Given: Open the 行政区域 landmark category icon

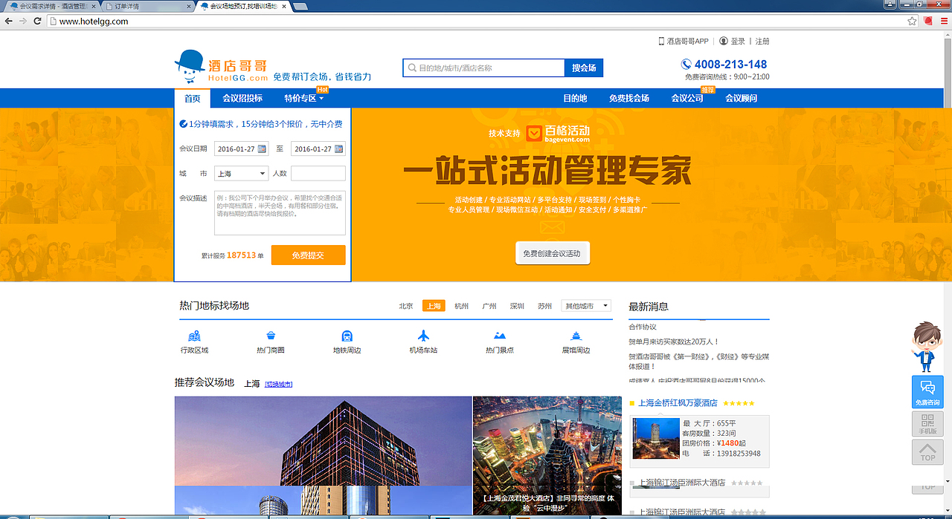Looking at the screenshot, I should [x=195, y=336].
